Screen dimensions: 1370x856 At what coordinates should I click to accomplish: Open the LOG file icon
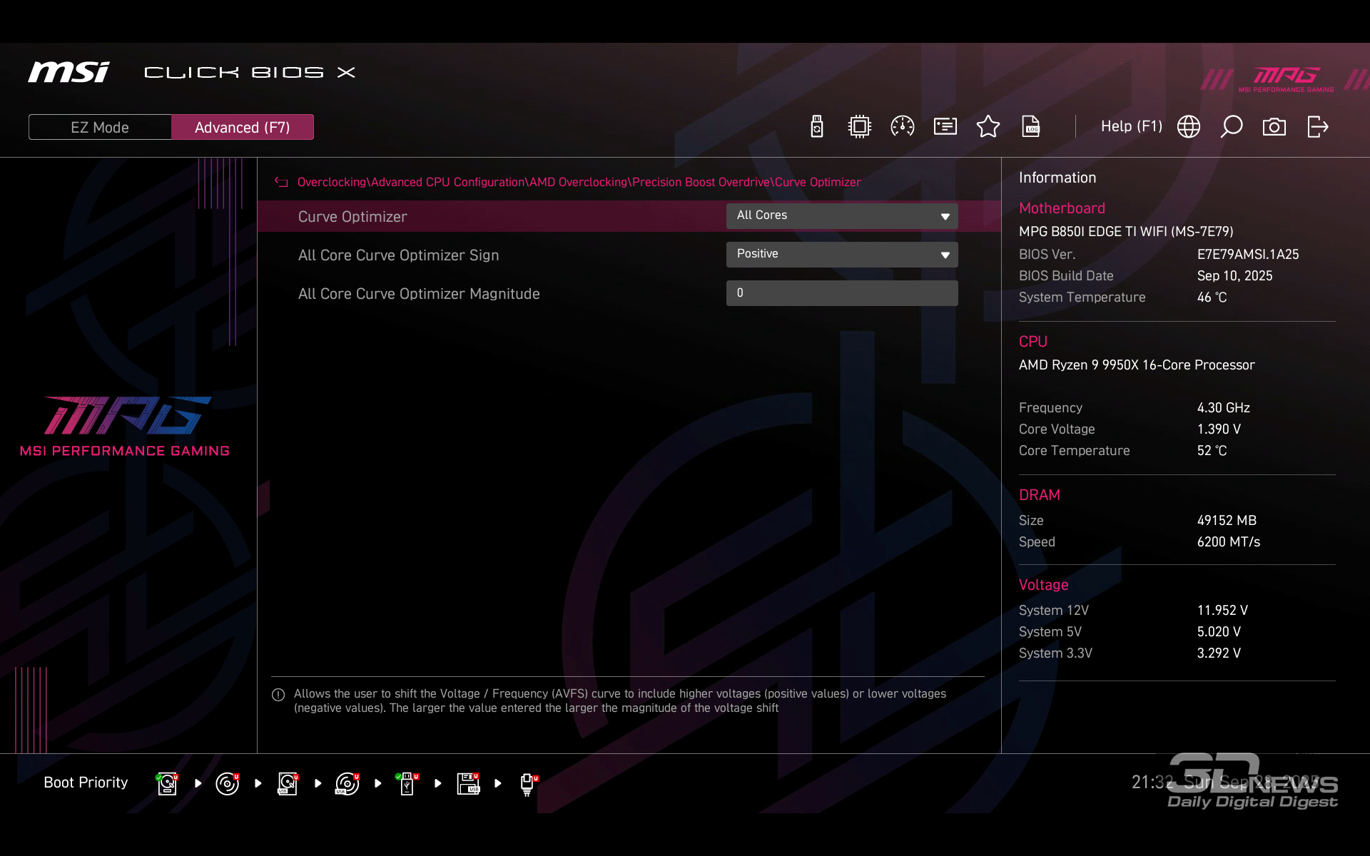(1030, 127)
